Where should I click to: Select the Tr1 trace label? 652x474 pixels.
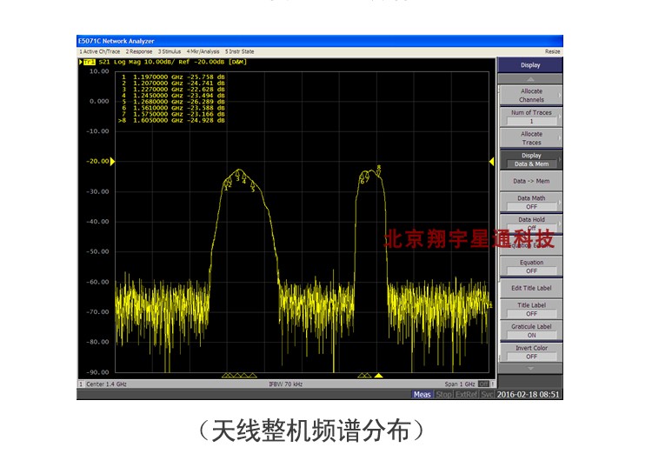pyautogui.click(x=89, y=62)
